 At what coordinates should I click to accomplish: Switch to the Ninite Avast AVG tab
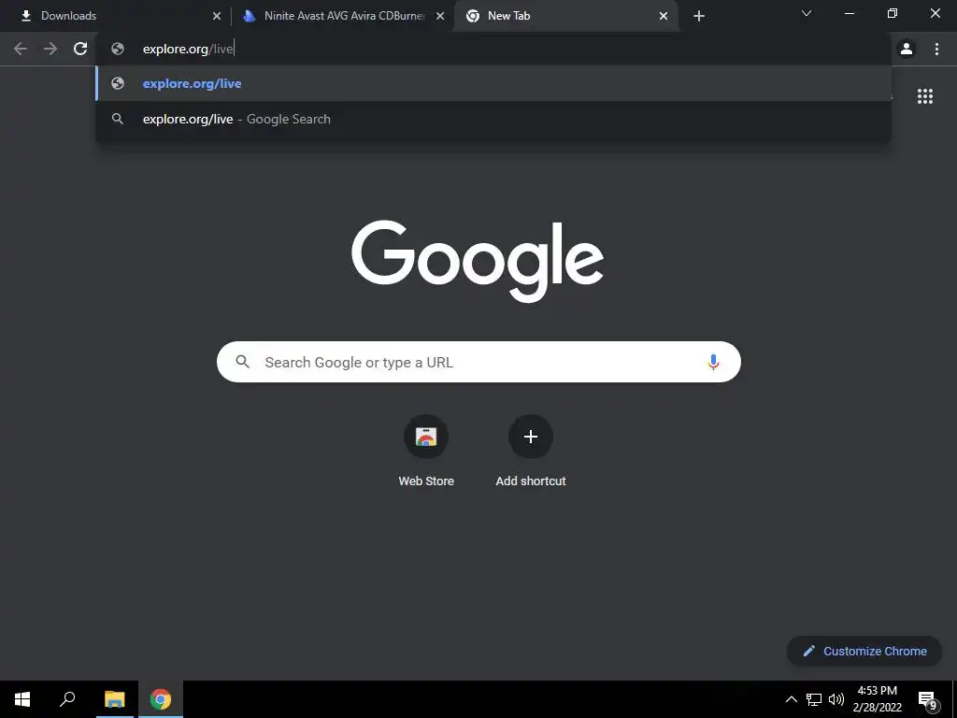click(344, 16)
